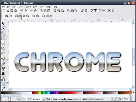Open Inkscape Preferences icon
The height and width of the screenshot is (102, 136).
[109, 10]
